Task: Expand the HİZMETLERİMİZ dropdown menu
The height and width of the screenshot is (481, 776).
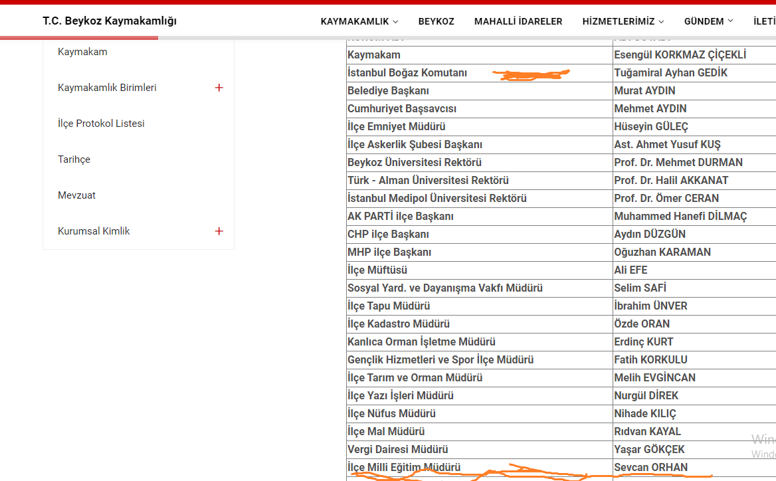Action: [623, 21]
